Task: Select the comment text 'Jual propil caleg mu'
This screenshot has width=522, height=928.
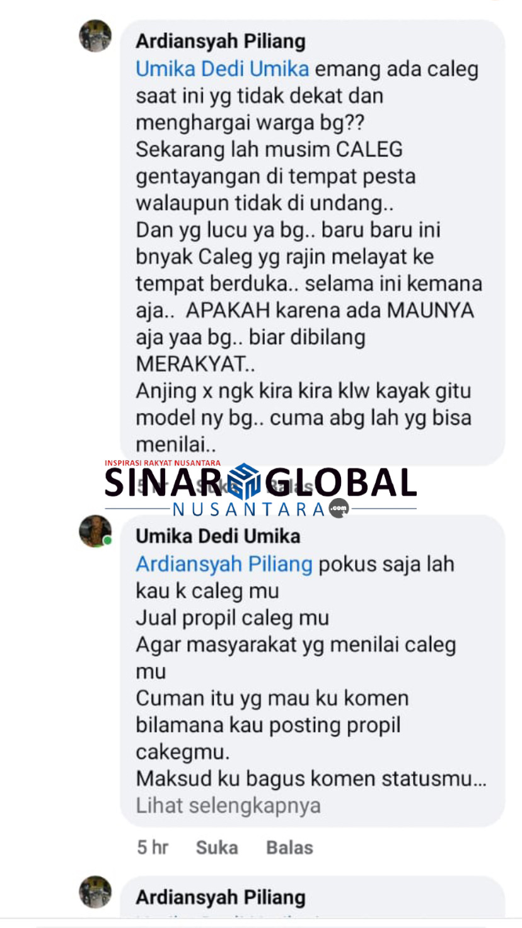Action: tap(233, 618)
